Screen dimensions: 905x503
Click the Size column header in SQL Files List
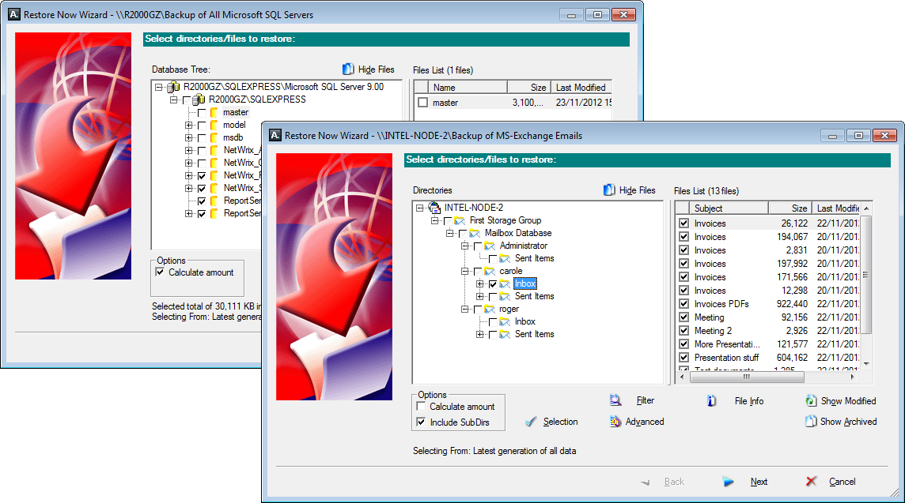(529, 87)
